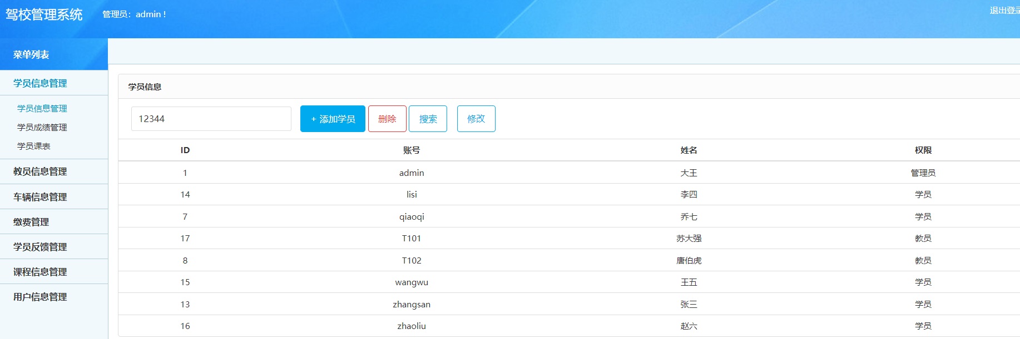Open the 学员成绩管理 submenu item

click(x=42, y=127)
